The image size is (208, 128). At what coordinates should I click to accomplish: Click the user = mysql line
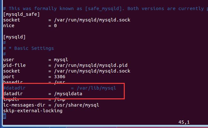[x=36, y=60]
